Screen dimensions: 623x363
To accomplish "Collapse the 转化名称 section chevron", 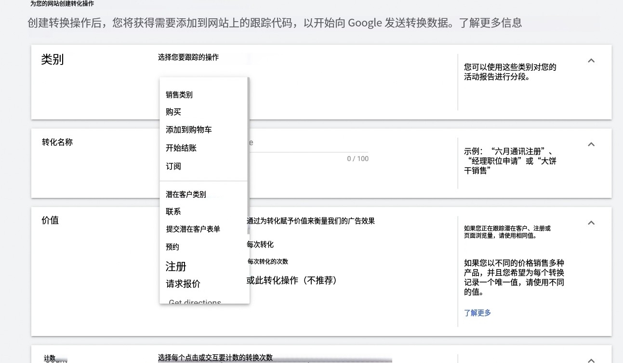I will click(591, 144).
